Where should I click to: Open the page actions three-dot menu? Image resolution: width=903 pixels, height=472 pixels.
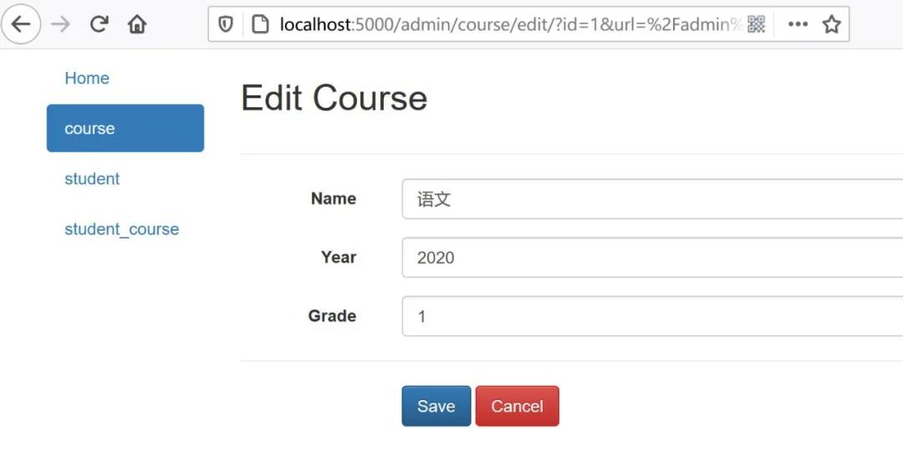pos(798,24)
